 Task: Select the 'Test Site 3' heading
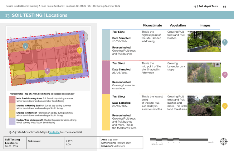(x=119, y=97)
